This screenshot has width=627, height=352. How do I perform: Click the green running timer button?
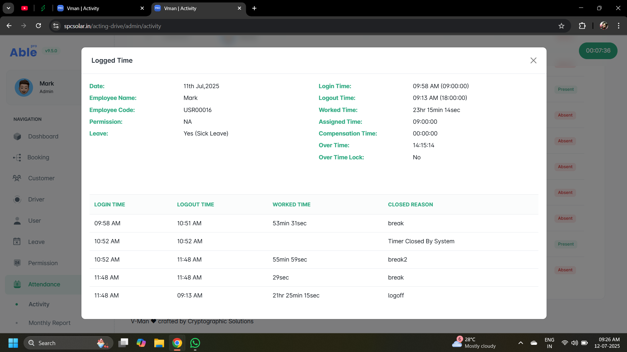(x=598, y=51)
